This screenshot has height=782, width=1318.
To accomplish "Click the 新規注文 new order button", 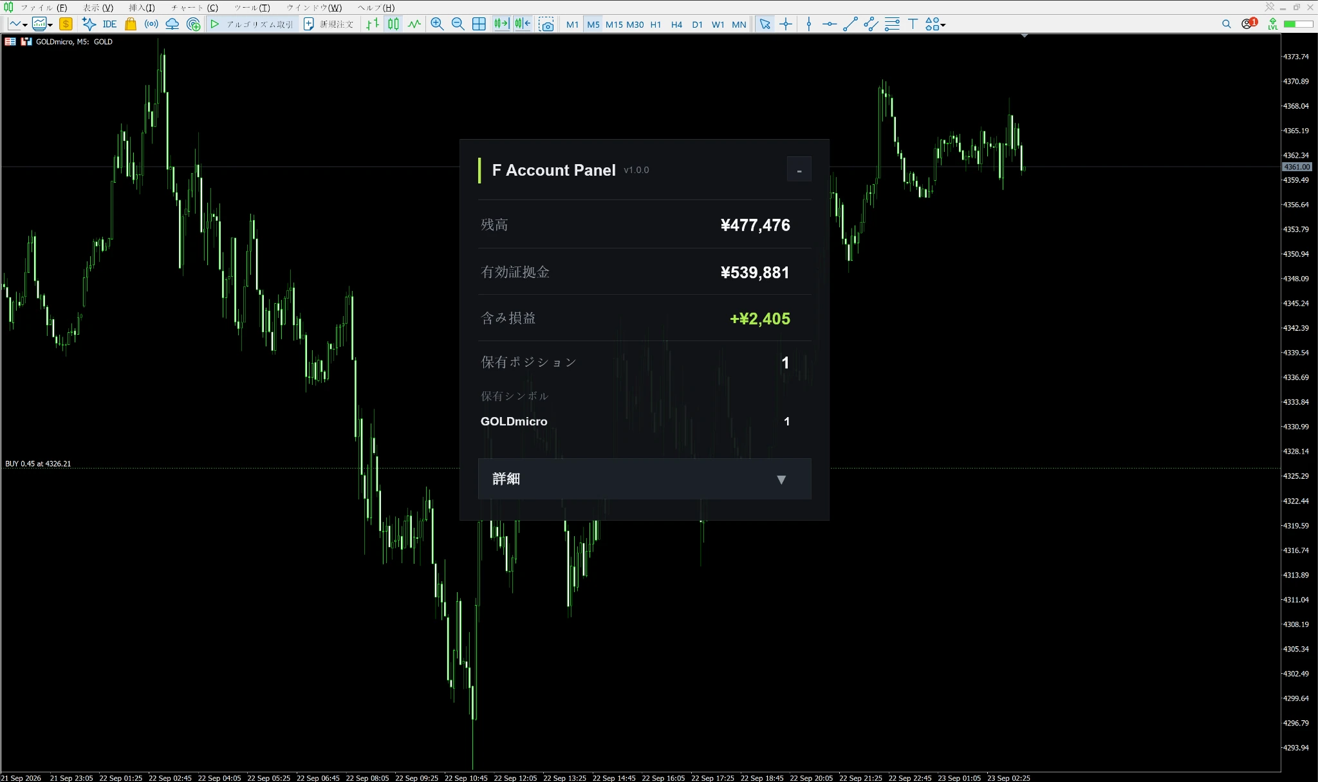I will point(329,24).
